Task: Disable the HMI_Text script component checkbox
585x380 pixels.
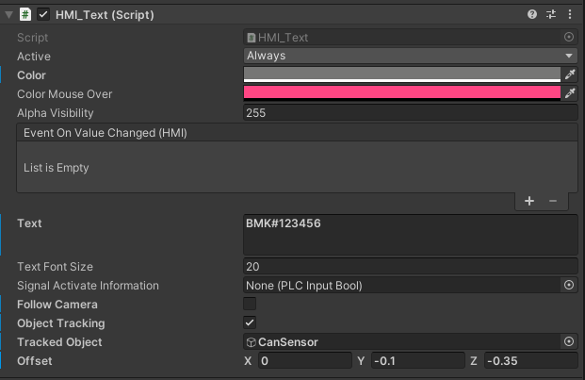Action: pos(43,15)
